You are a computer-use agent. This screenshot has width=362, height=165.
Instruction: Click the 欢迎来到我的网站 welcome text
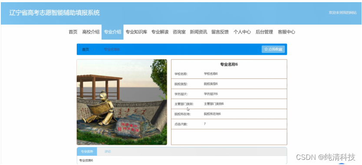click(342, 13)
